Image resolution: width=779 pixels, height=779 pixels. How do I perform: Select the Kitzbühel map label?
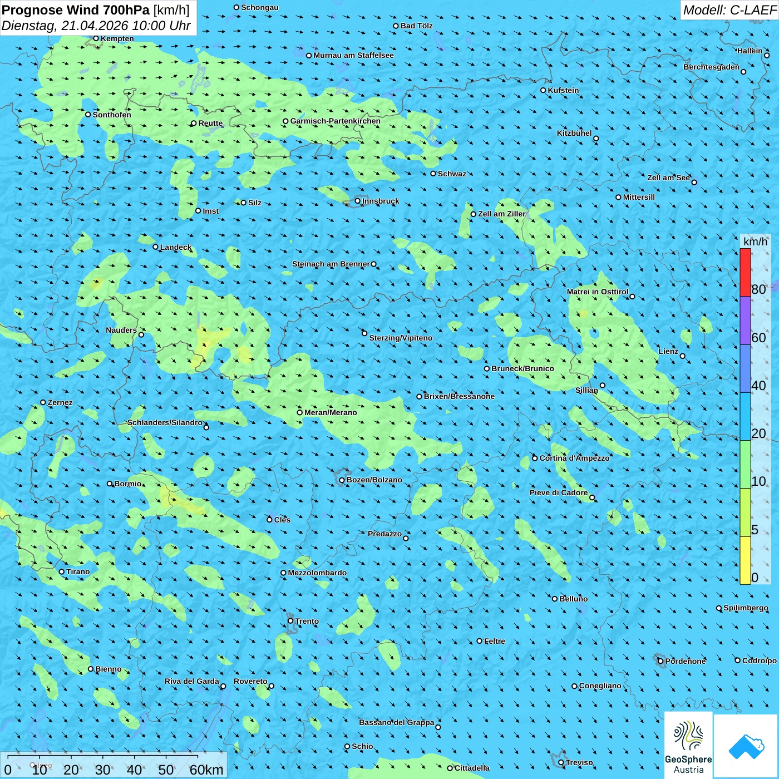pyautogui.click(x=574, y=133)
